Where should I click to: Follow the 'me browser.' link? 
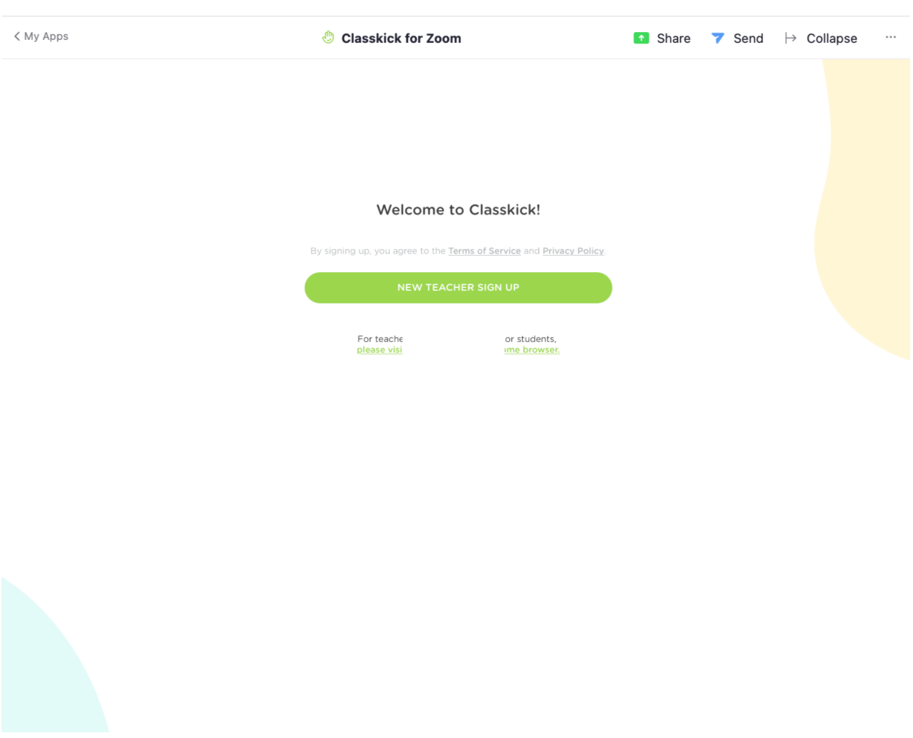532,350
